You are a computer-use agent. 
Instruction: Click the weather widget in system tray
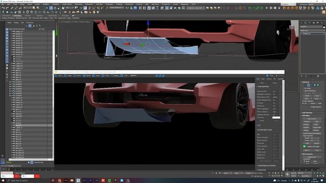(x=280, y=180)
